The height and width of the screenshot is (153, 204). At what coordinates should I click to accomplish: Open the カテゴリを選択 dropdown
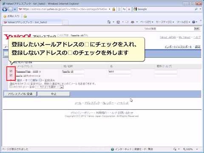pos(49,87)
